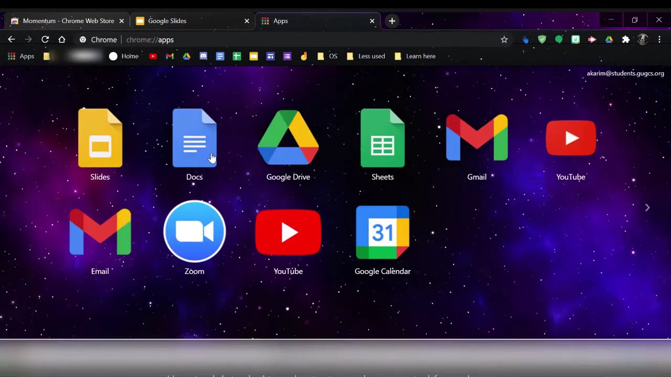671x377 pixels.
Task: Expand the Learn here bookmarks folder
Action: pos(415,57)
